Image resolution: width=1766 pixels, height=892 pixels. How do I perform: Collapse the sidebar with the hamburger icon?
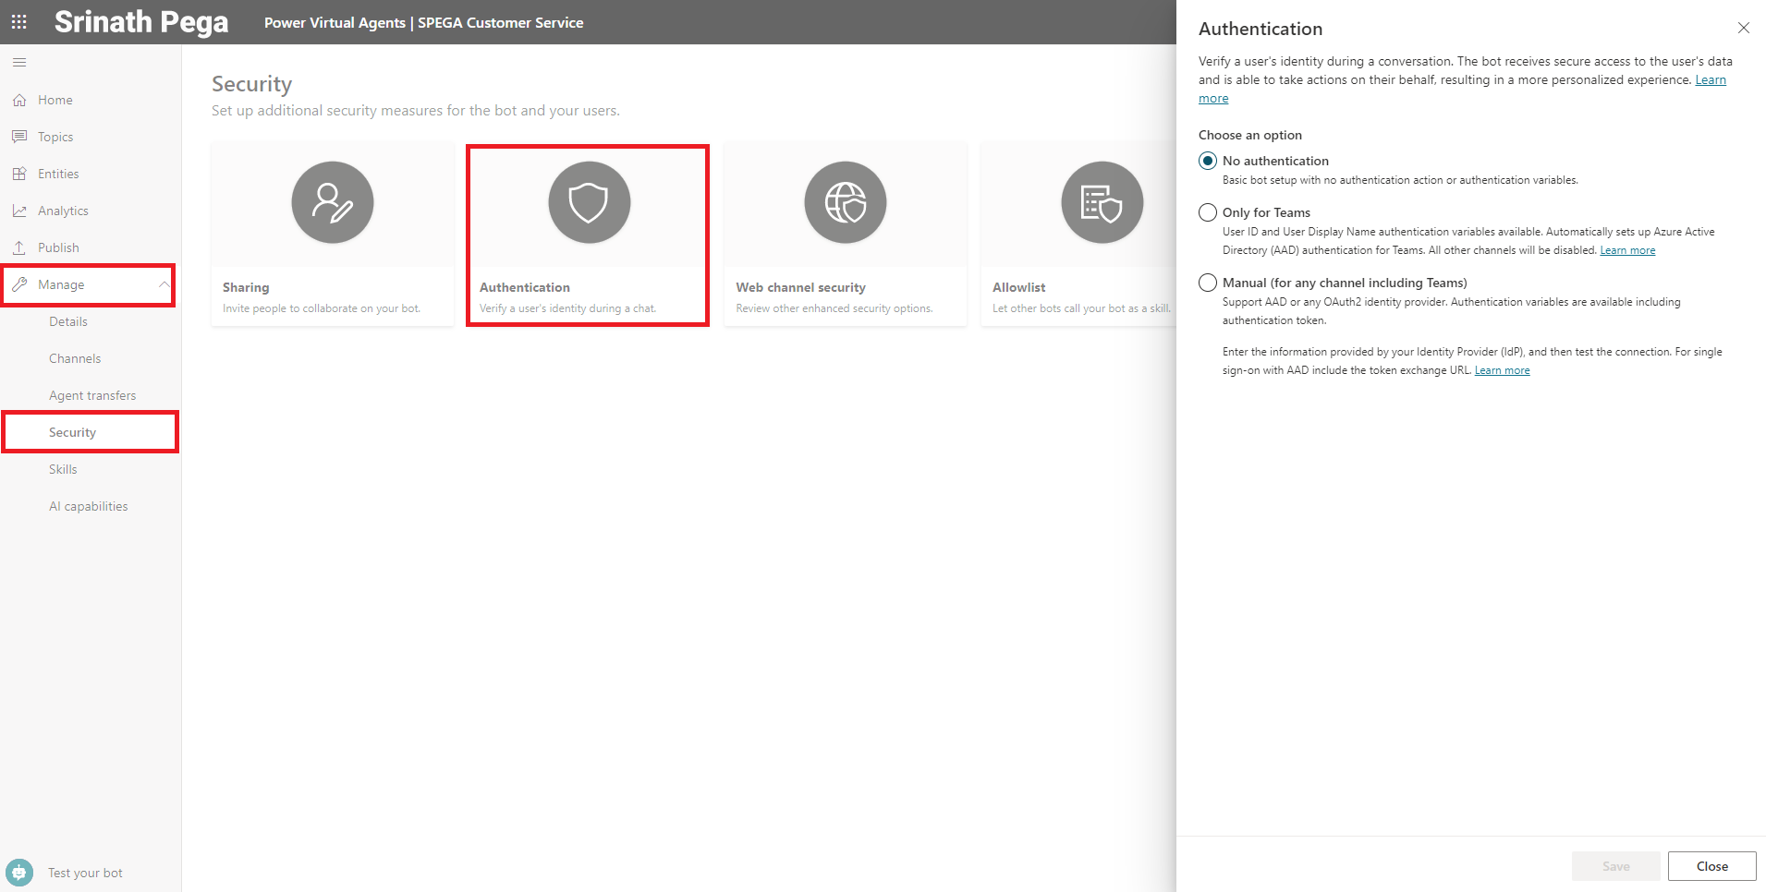[x=19, y=63]
